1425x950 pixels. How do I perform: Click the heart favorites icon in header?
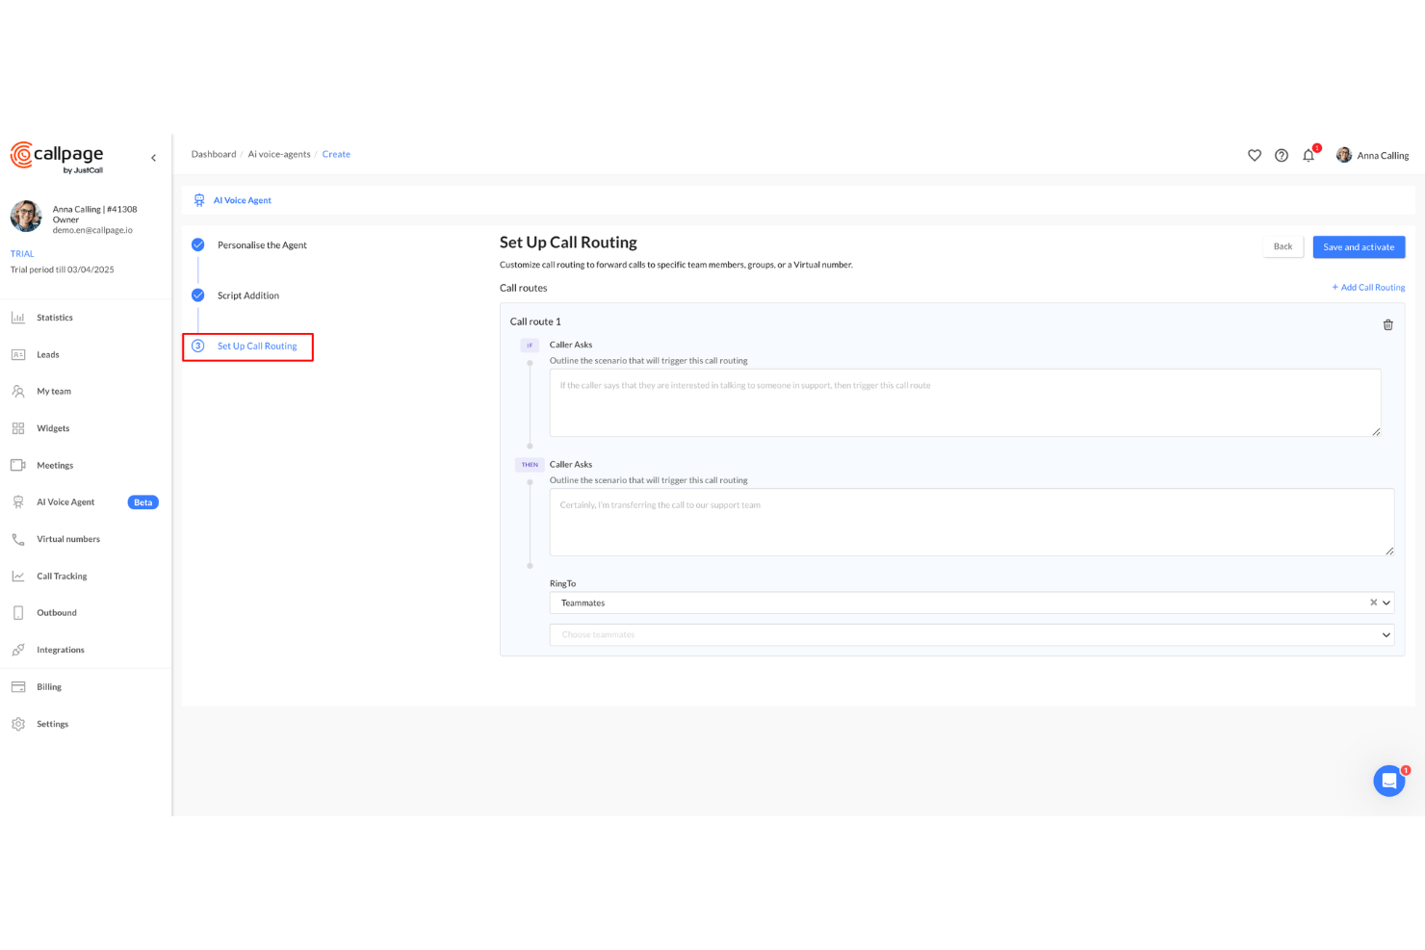pos(1255,155)
